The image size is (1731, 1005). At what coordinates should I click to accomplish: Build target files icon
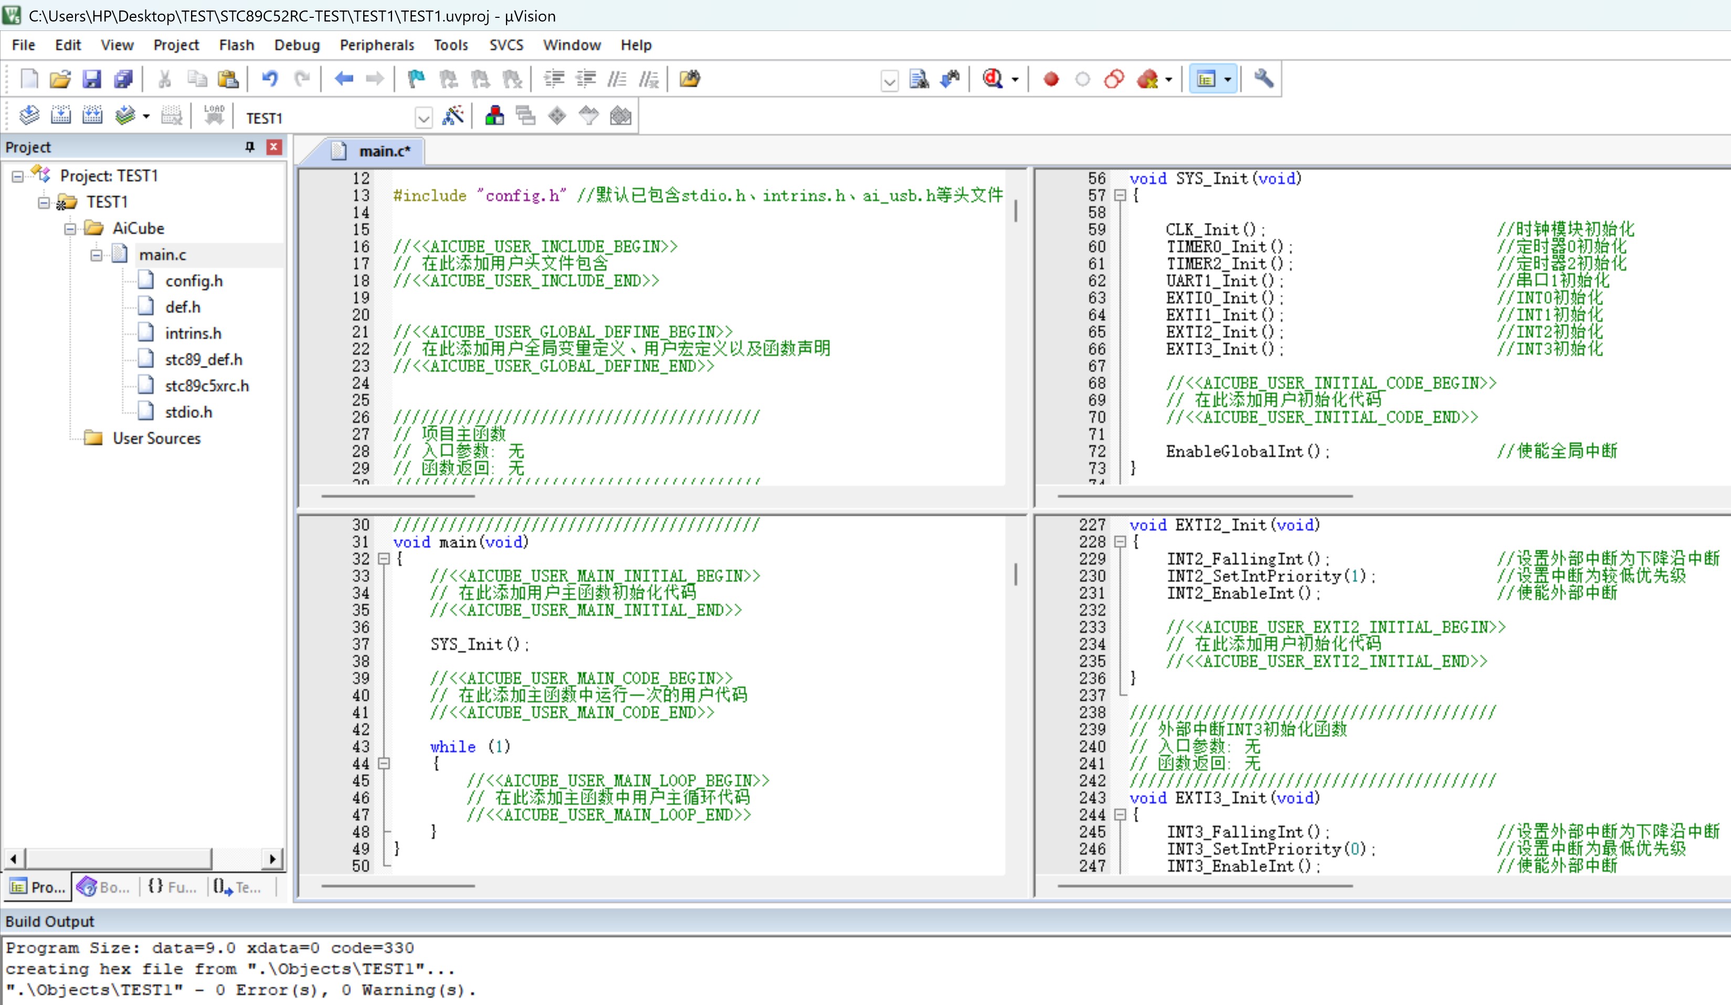tap(61, 115)
